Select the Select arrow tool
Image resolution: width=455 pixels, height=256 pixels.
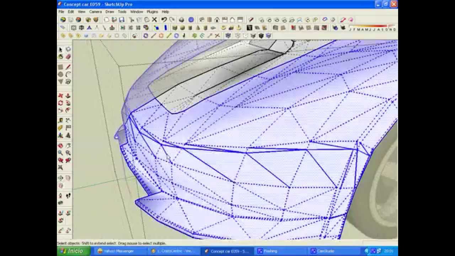point(60,49)
